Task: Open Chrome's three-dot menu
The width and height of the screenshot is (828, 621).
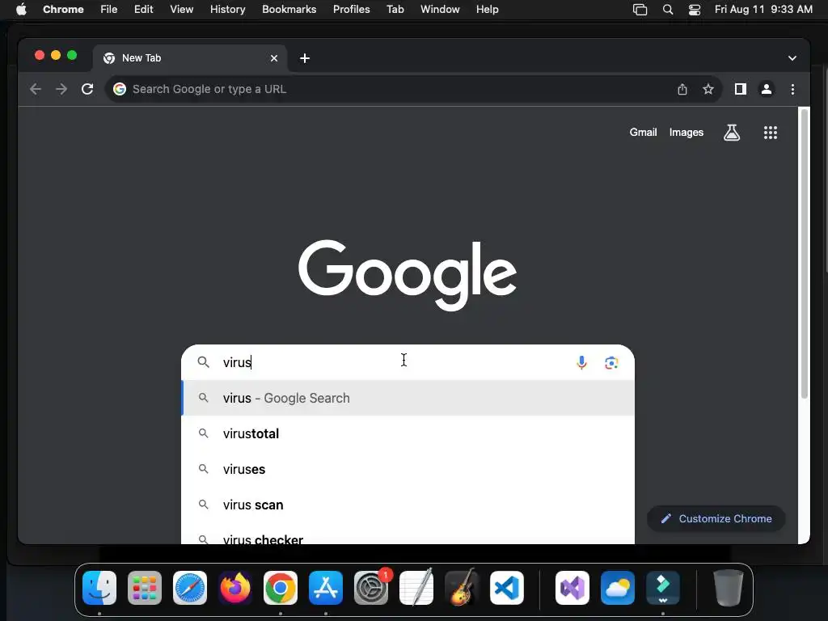Action: (792, 89)
